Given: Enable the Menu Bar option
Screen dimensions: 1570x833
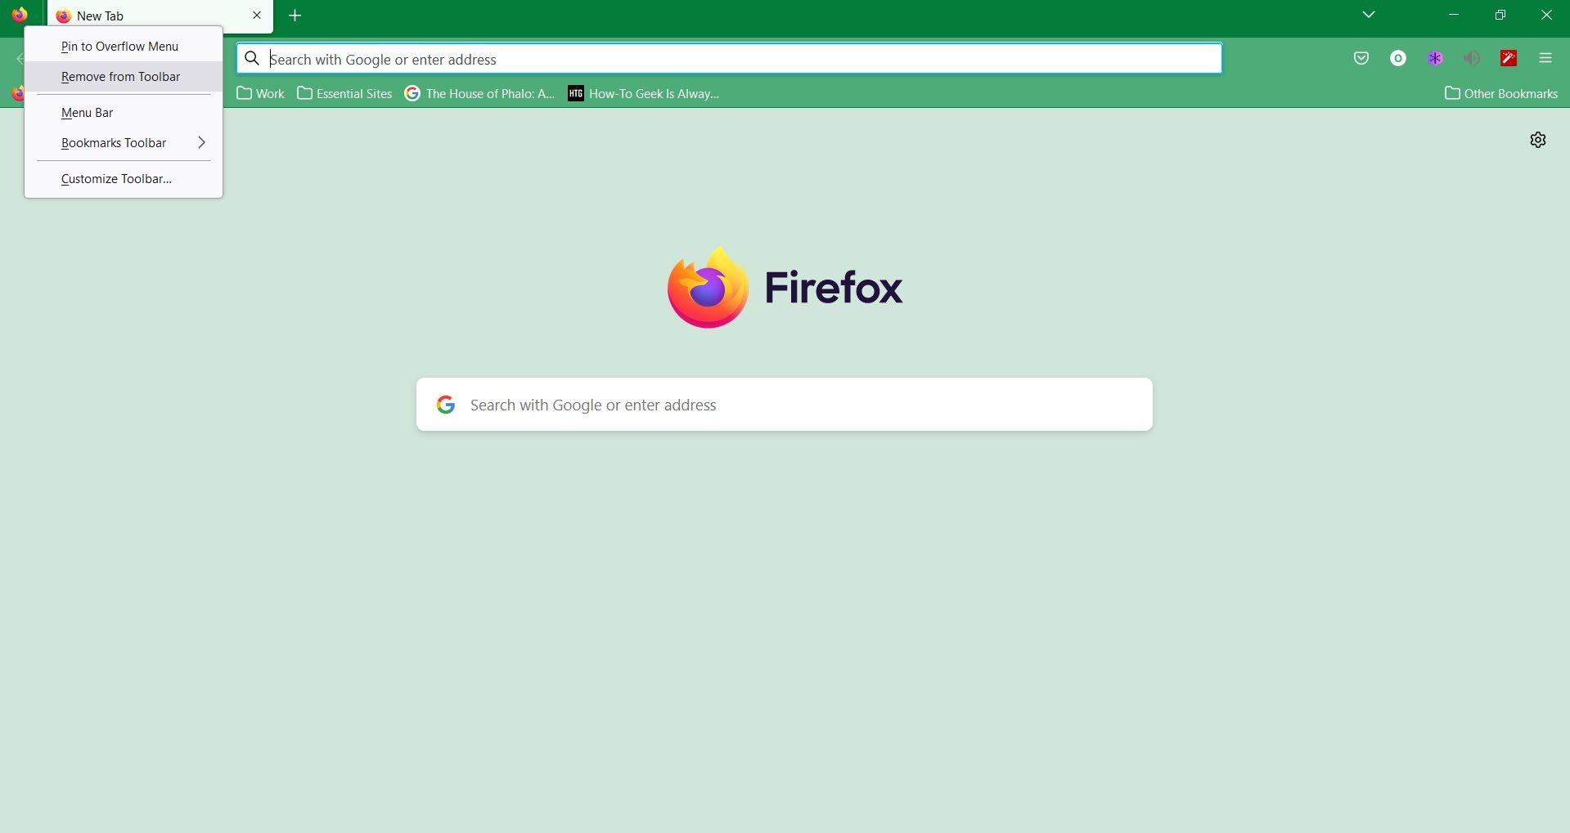Looking at the screenshot, I should [x=88, y=112].
